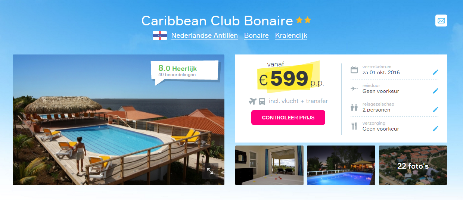
Task: Open the Kralendijk location link
Action: click(x=291, y=35)
